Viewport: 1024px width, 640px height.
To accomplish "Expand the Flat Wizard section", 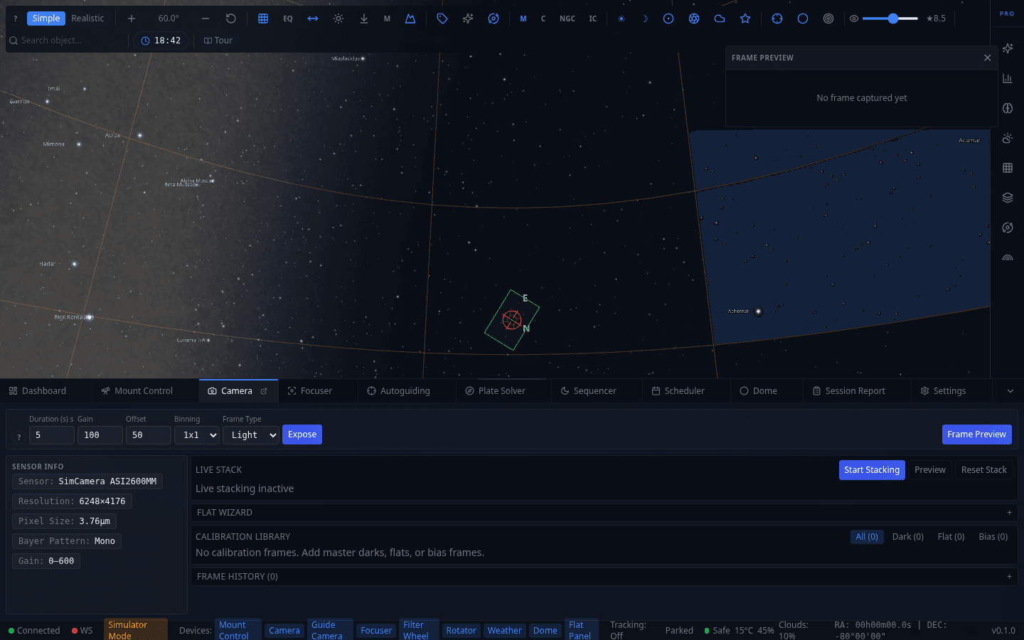I will coord(603,513).
